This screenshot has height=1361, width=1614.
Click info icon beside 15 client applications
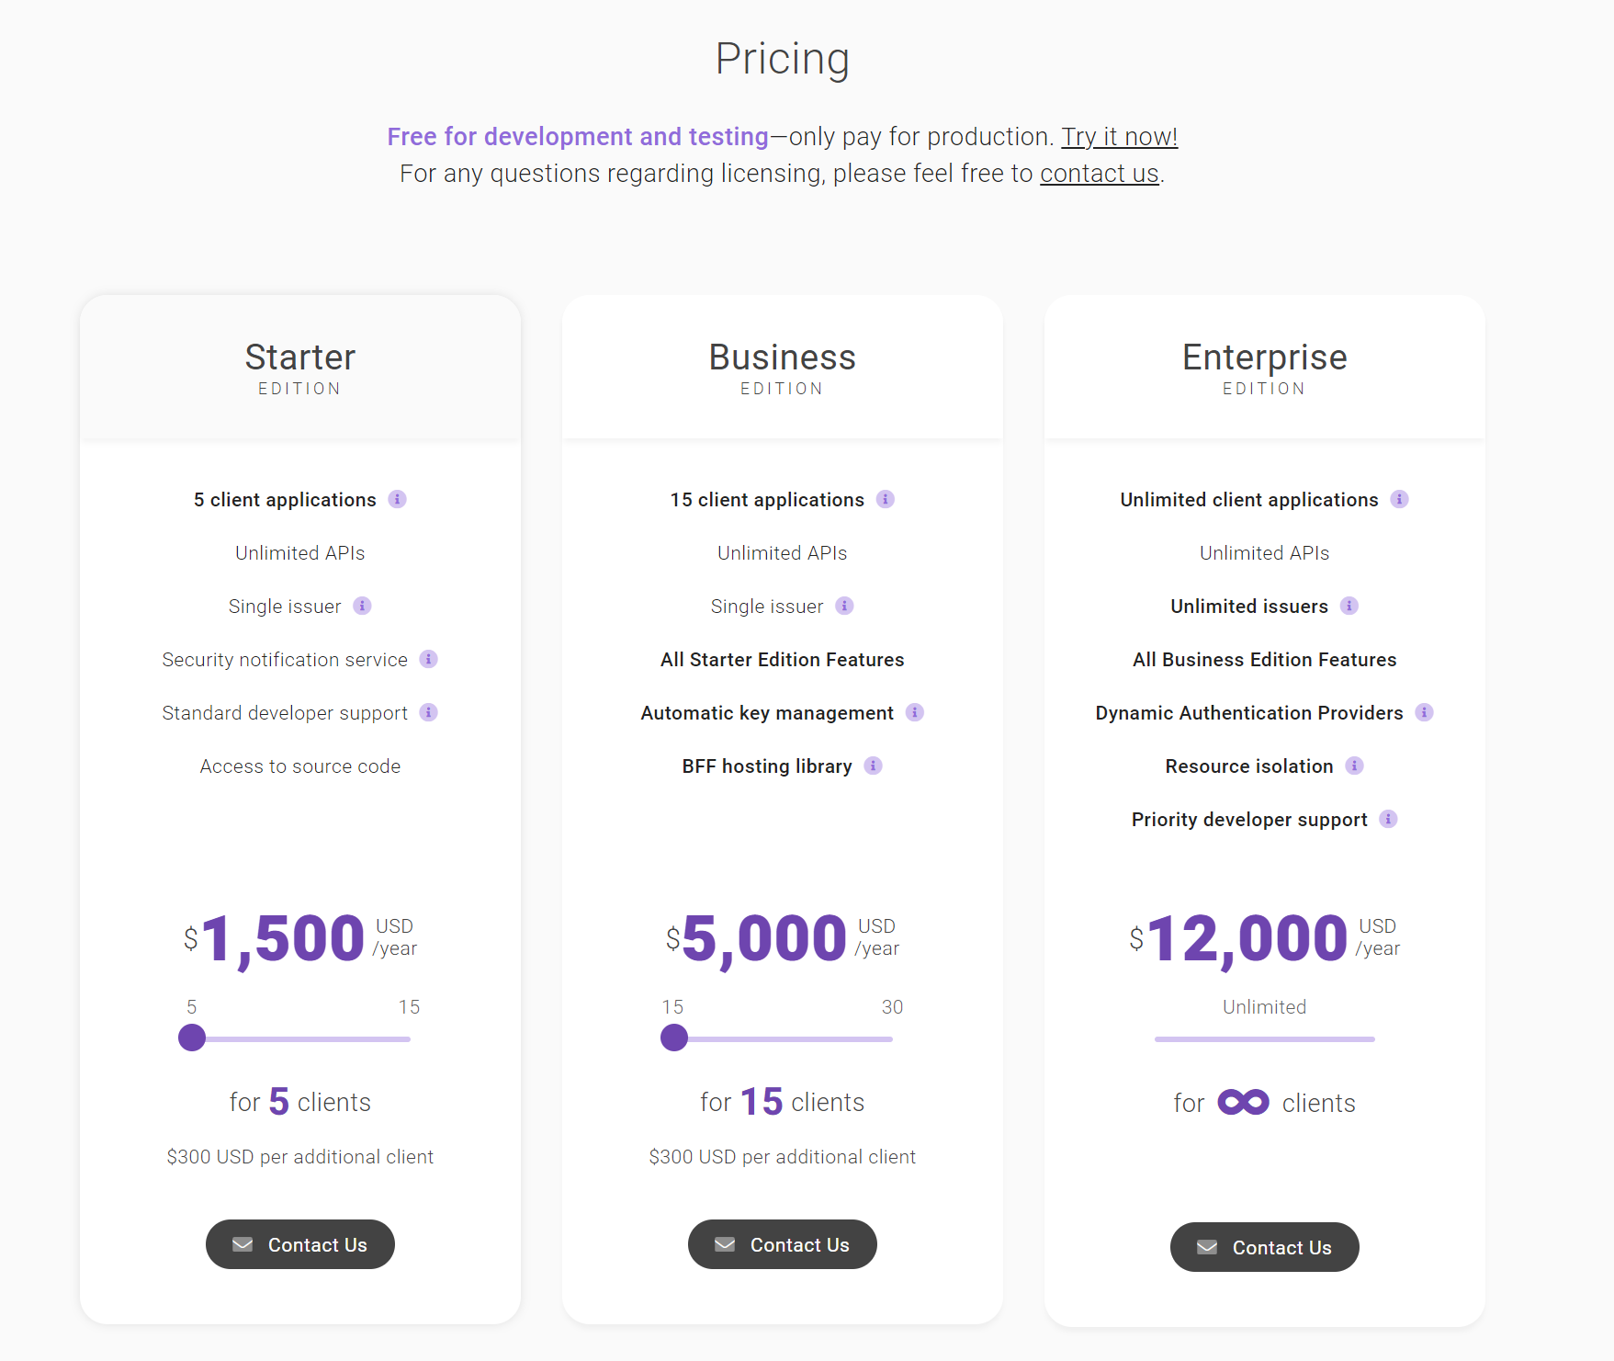tap(885, 499)
